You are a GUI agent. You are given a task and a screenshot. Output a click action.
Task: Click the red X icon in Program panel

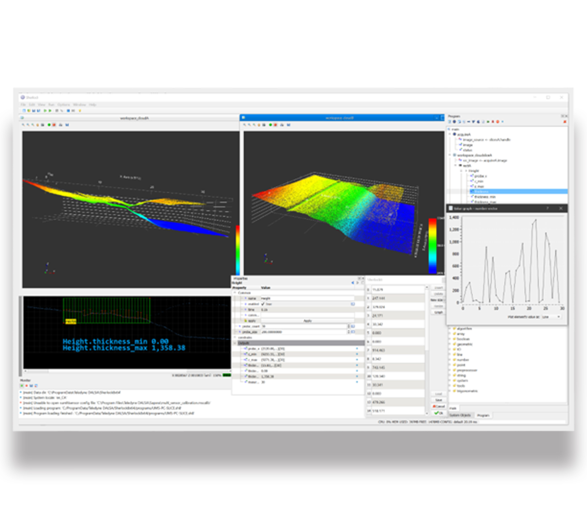(x=565, y=122)
